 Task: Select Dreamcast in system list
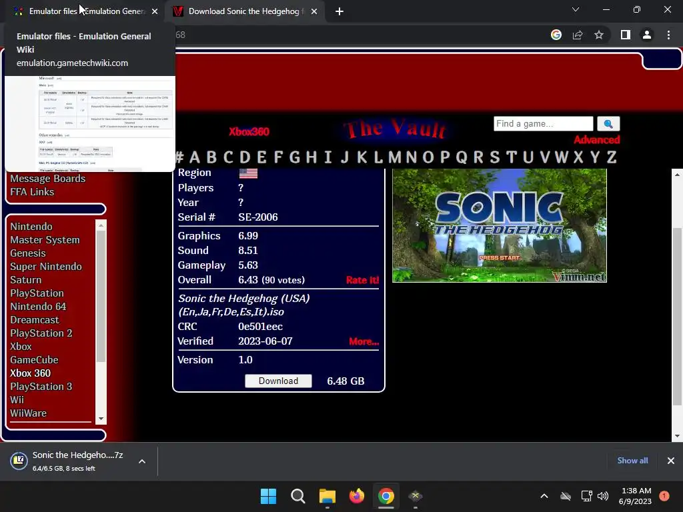[35, 320]
